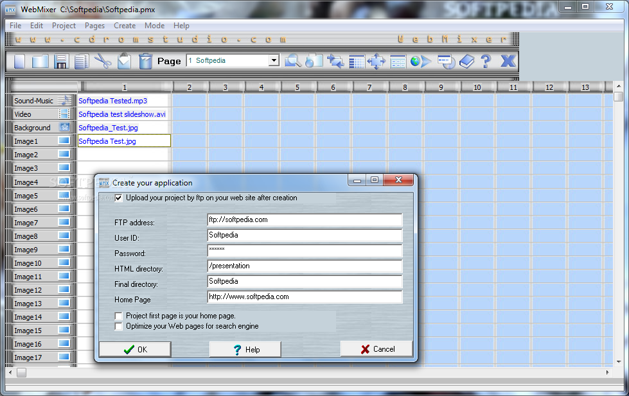629x396 pixels.
Task: Open the Project menu
Action: [x=64, y=26]
